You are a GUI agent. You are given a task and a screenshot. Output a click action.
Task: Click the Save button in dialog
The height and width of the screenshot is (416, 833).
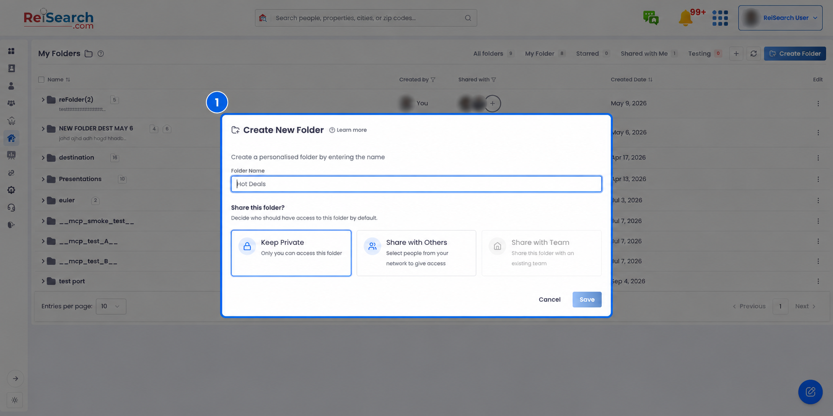586,299
